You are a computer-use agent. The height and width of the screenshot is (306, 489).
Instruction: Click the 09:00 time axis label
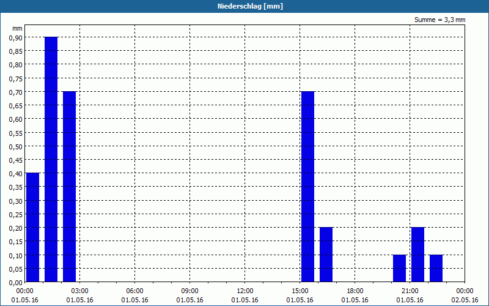189,291
